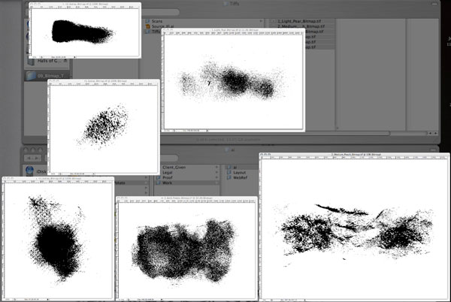Expand arrow next to Proof

pyautogui.click(x=216, y=177)
